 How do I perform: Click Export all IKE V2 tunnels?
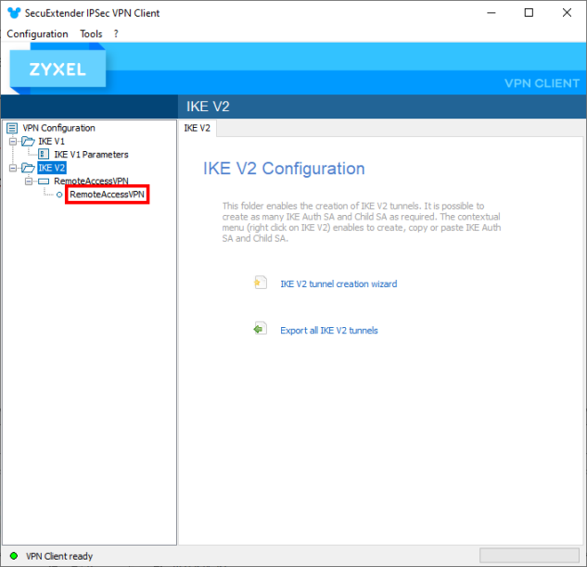(x=329, y=330)
